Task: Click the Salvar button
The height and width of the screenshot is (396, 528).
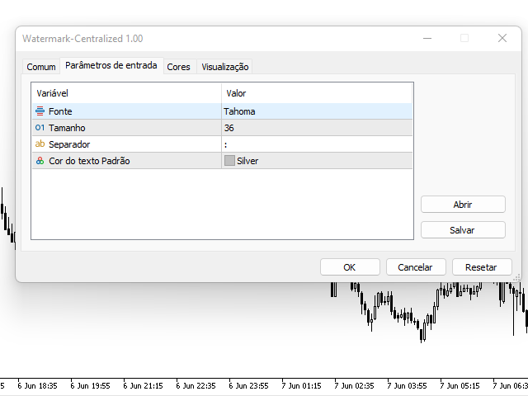Action: click(x=463, y=230)
